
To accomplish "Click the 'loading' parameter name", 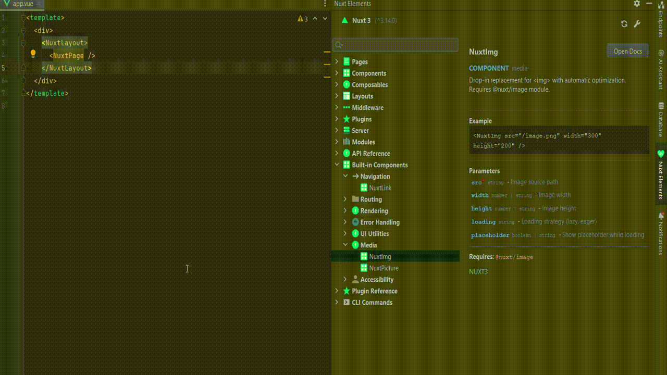I will coord(484,222).
